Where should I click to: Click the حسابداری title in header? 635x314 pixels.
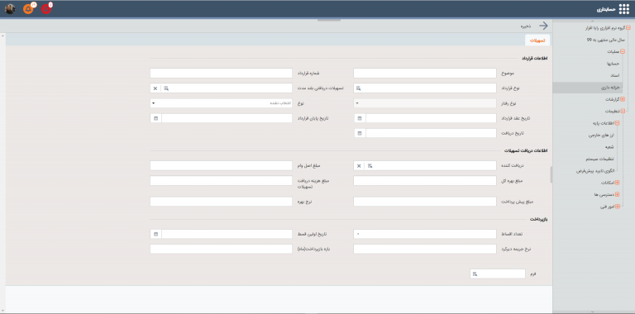pos(606,9)
